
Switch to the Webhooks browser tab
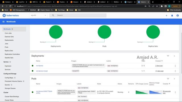(x=117, y=2)
